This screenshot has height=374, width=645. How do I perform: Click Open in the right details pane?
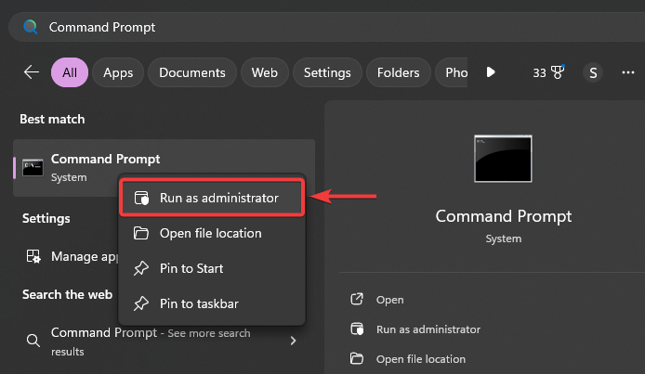pyautogui.click(x=389, y=300)
